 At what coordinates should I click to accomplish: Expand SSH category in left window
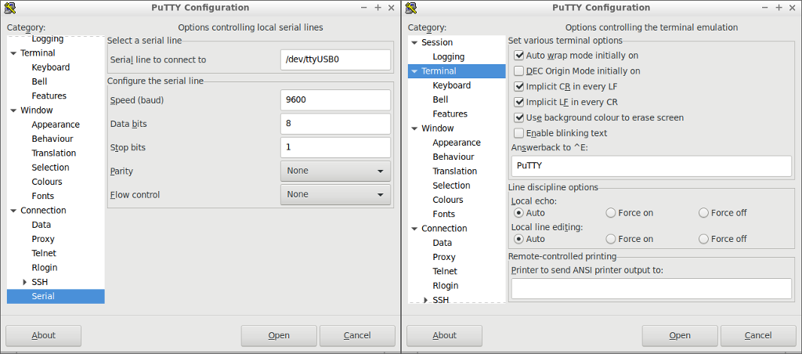[24, 282]
